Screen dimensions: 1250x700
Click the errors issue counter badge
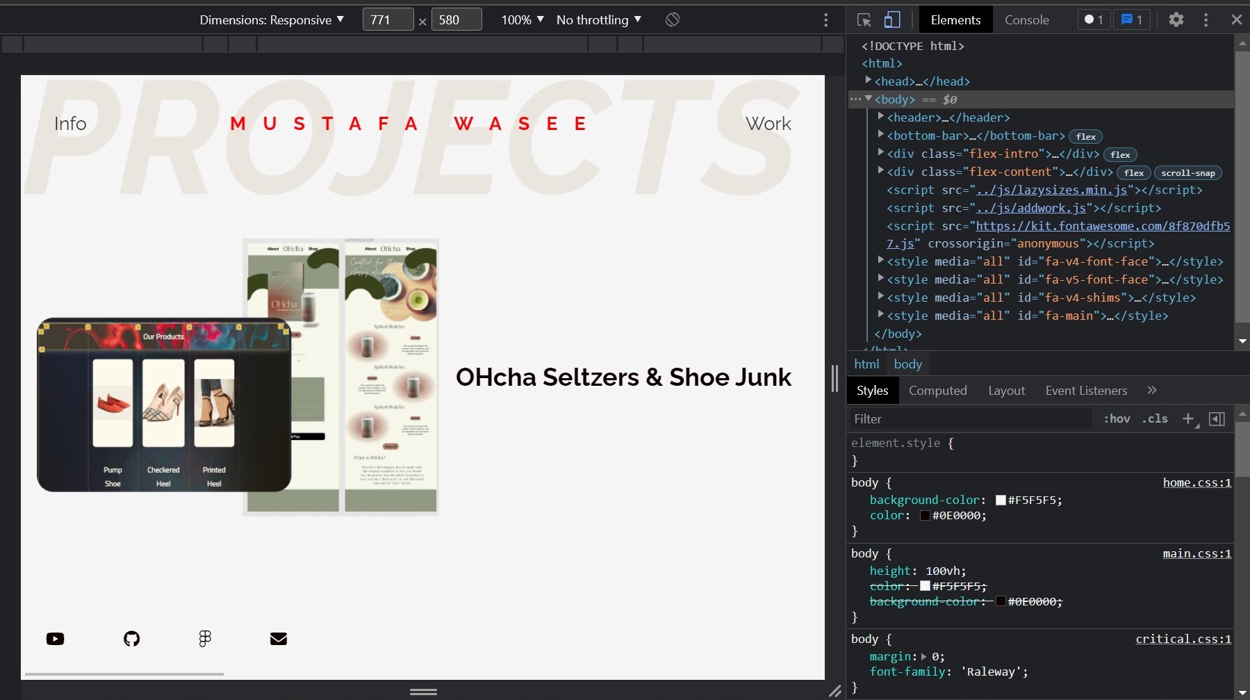[x=1094, y=19]
